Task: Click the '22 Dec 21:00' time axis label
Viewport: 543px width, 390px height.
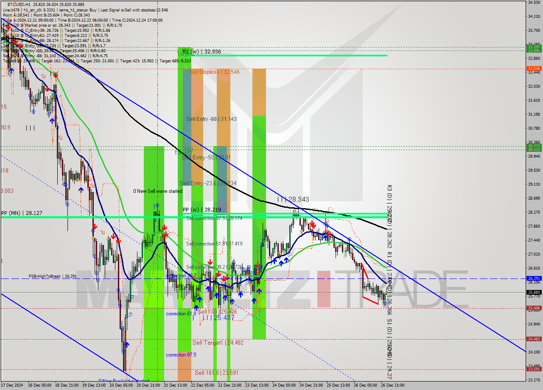Action: [230, 385]
